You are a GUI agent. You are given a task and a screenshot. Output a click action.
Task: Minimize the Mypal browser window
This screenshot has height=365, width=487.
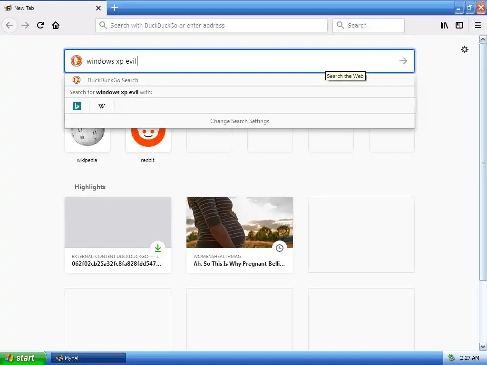(458, 8)
